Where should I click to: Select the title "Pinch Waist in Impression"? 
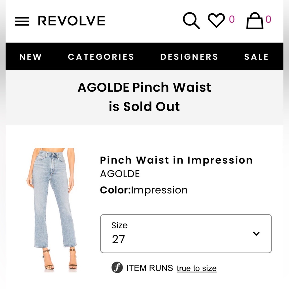click(x=176, y=160)
